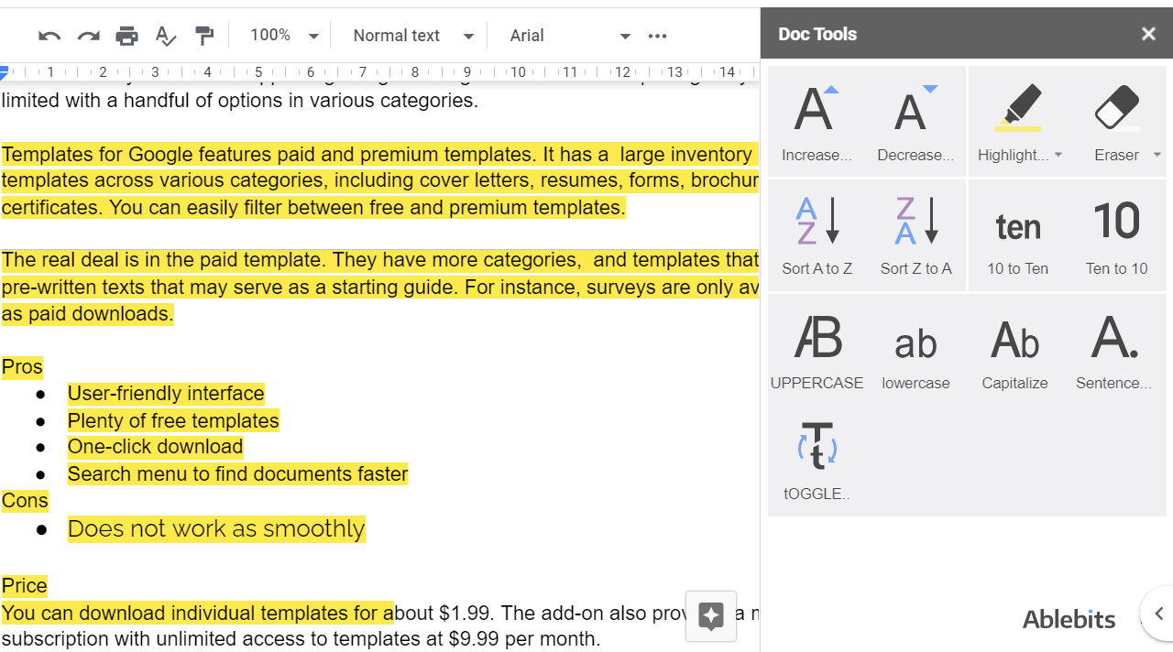Select the Paint format tool
This screenshot has height=652, width=1173.
tap(203, 36)
